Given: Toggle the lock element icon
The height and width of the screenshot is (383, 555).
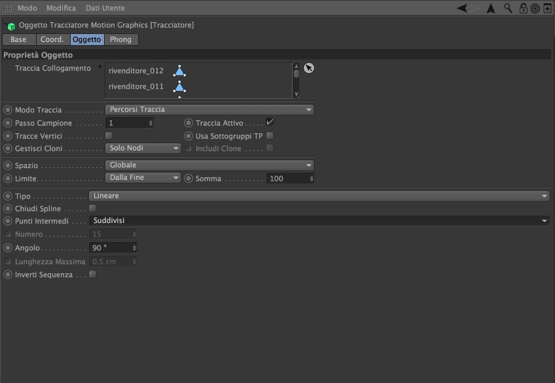Looking at the screenshot, I should tap(523, 8).
